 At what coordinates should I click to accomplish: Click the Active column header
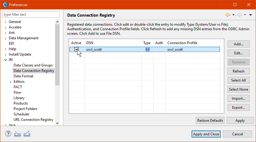(77, 43)
